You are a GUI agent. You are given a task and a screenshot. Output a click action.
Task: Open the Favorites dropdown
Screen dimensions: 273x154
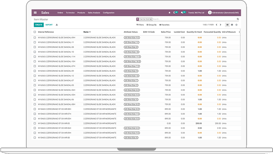(x=164, y=25)
